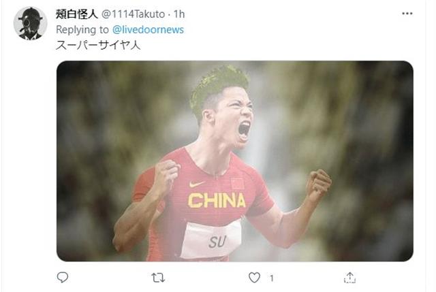Click the Chinese flag patch on the jersey
Viewport: 436px width, 292px height.
[237, 184]
